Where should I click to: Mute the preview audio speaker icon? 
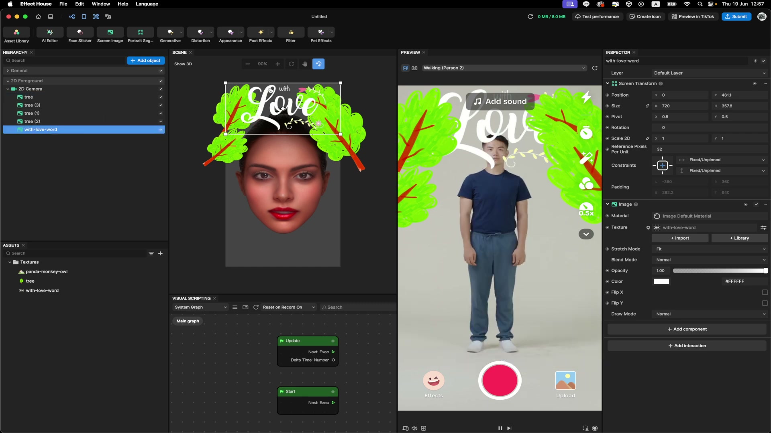click(414, 428)
